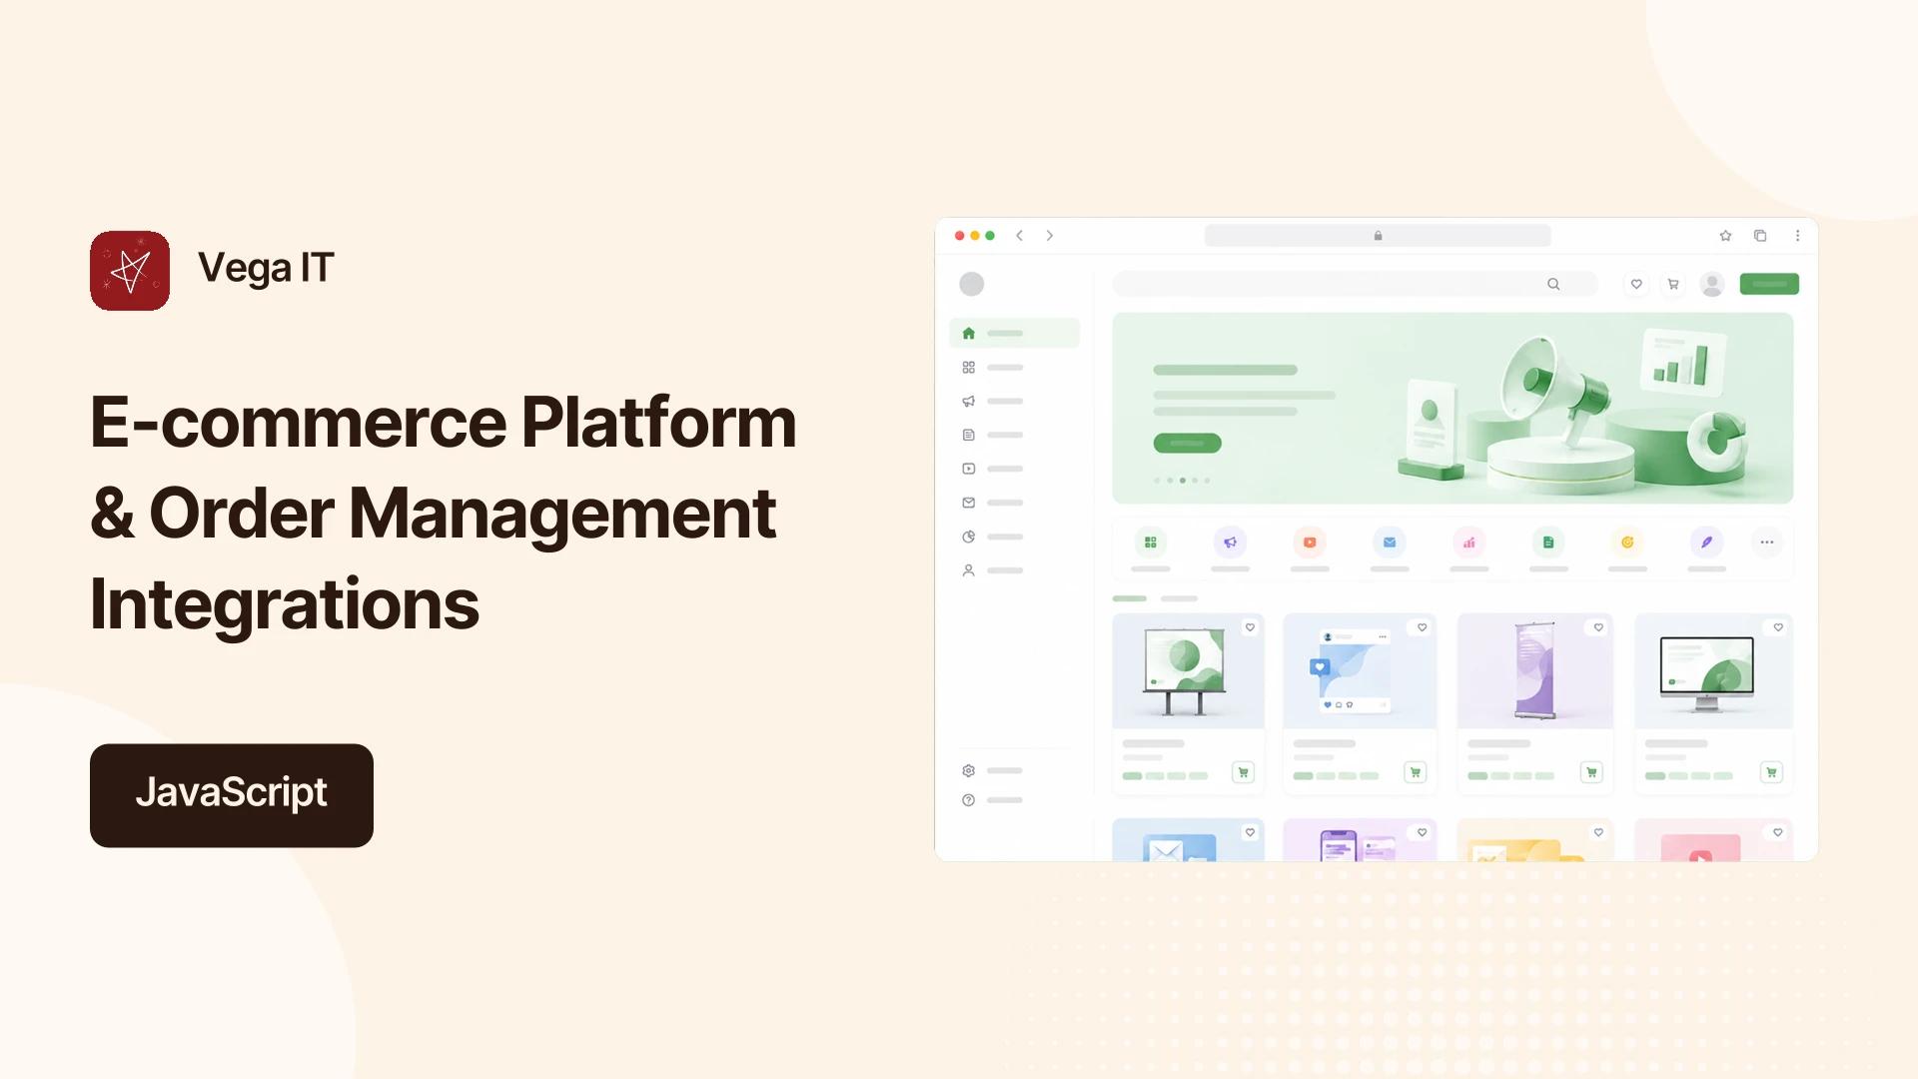
Task: Favorite the social post product
Action: (x=1423, y=627)
